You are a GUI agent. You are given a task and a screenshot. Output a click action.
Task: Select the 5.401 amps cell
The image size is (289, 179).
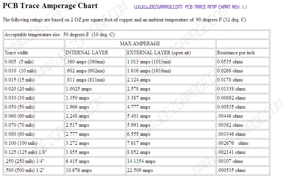pyautogui.click(x=139, y=116)
